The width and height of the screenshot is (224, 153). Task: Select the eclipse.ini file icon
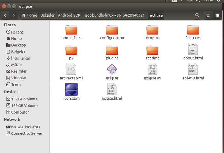152,69
